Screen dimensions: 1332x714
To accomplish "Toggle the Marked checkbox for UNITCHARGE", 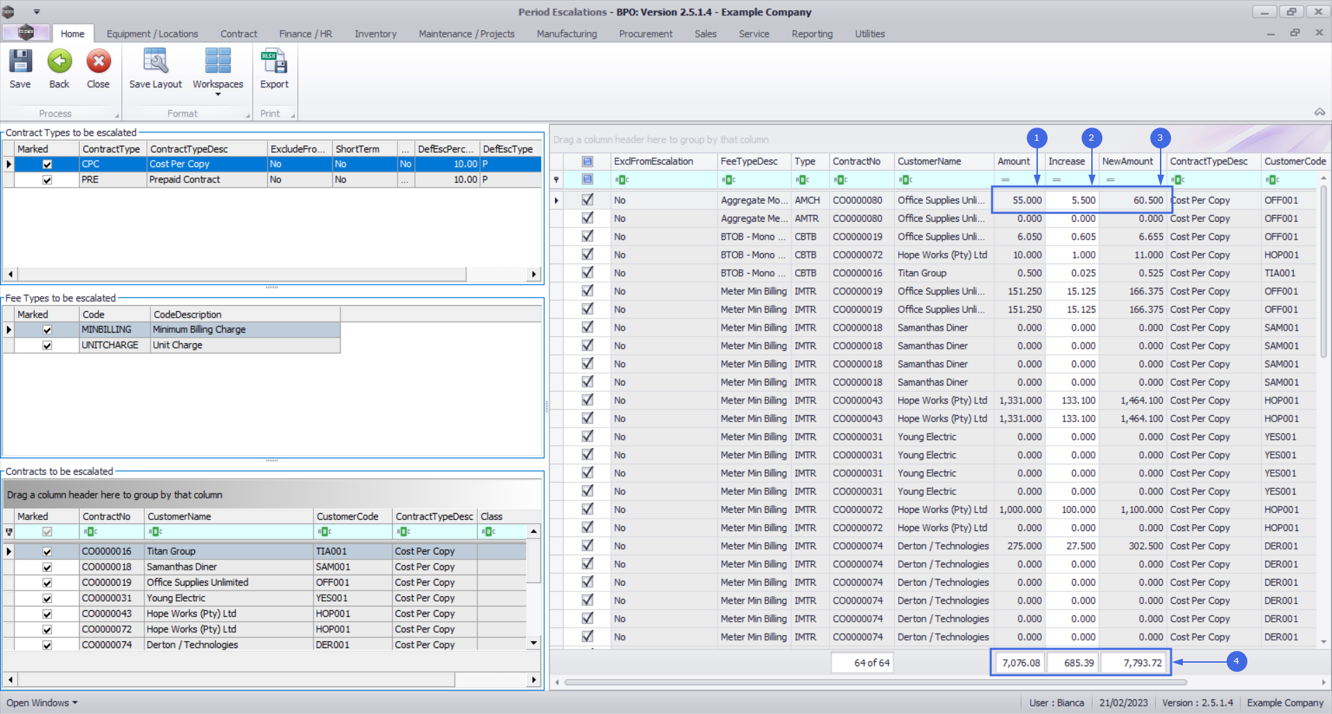I will click(47, 345).
